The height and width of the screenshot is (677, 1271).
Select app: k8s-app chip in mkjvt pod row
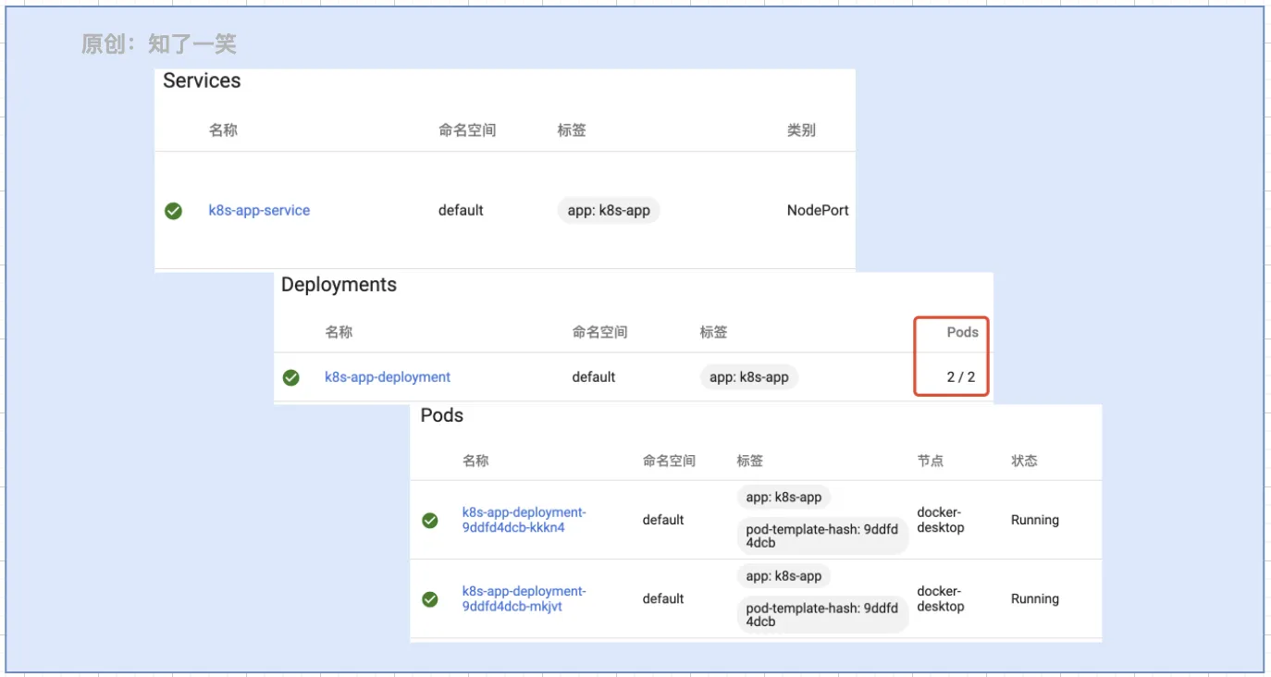[x=784, y=575]
